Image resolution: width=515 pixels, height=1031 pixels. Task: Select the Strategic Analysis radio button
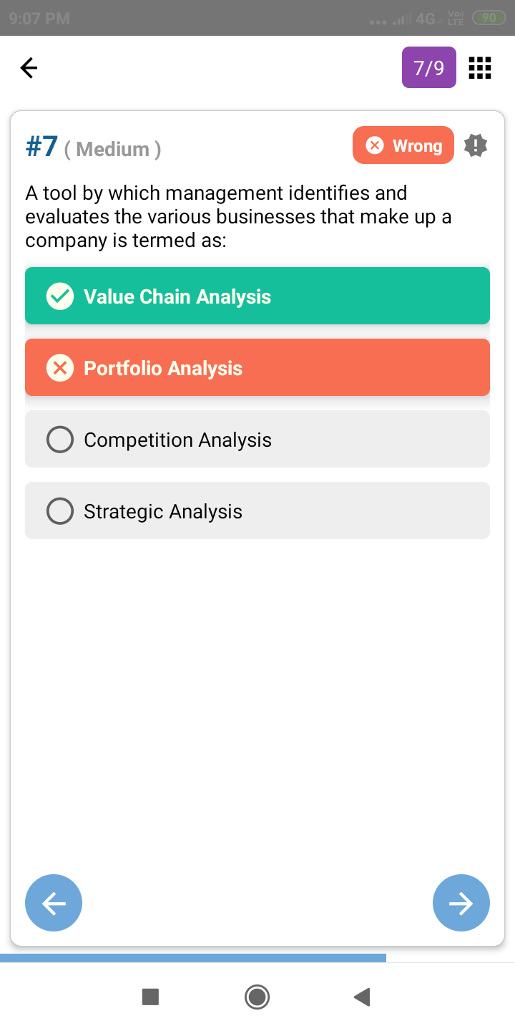click(60, 511)
